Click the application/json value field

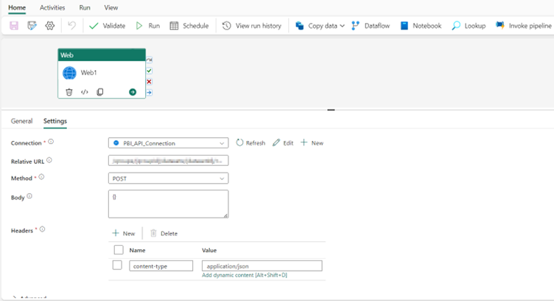[x=262, y=266]
